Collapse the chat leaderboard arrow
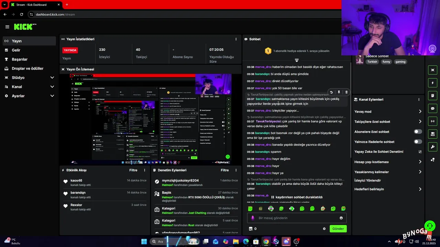This screenshot has width=440, height=247. 297,60
